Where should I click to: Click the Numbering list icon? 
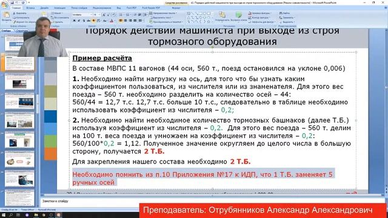point(128,15)
